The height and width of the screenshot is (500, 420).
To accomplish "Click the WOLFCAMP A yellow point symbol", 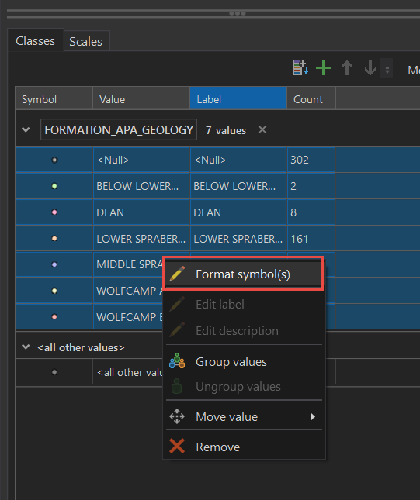I will [54, 291].
